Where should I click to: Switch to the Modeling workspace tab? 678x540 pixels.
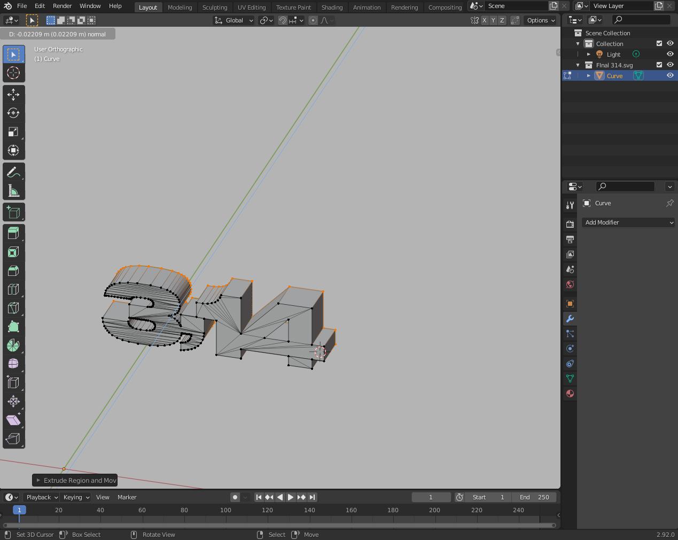pyautogui.click(x=180, y=7)
